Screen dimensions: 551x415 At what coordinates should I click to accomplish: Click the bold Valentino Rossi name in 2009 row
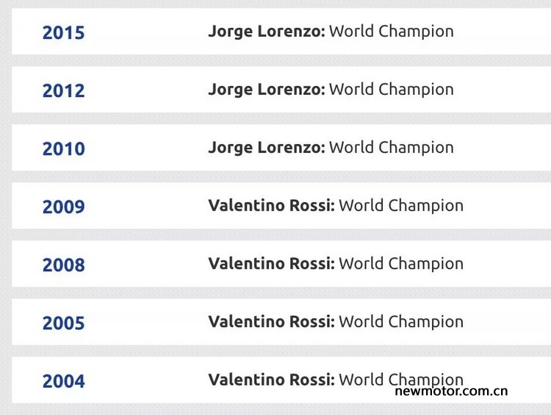pyautogui.click(x=271, y=205)
